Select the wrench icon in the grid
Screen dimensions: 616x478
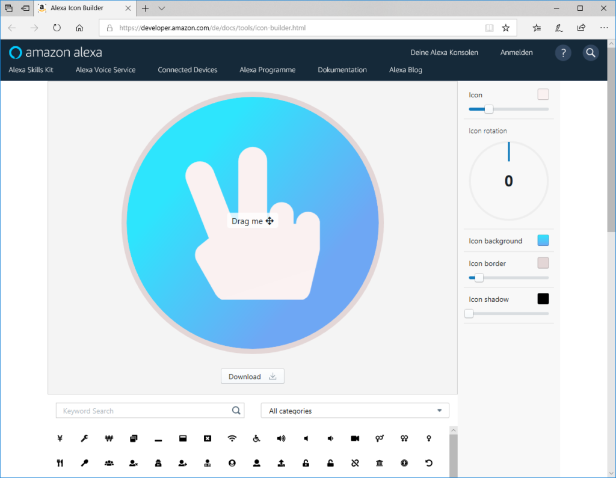84,439
